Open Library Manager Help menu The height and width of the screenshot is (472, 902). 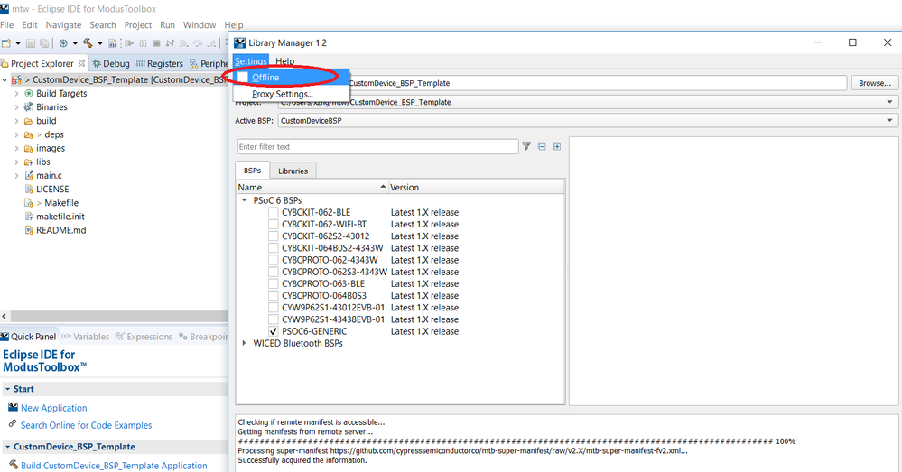(284, 61)
